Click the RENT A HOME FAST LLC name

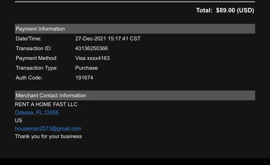[x=46, y=104]
